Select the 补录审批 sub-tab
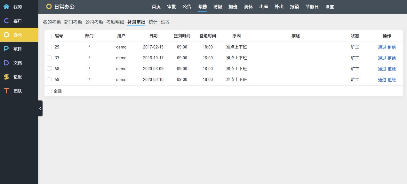 pyautogui.click(x=136, y=22)
